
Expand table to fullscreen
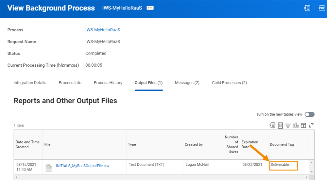pyautogui.click(x=311, y=125)
